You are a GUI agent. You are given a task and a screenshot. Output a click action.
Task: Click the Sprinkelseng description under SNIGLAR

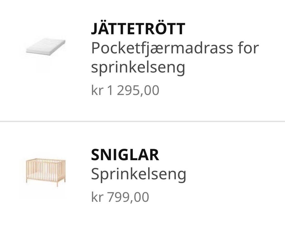[138, 174]
